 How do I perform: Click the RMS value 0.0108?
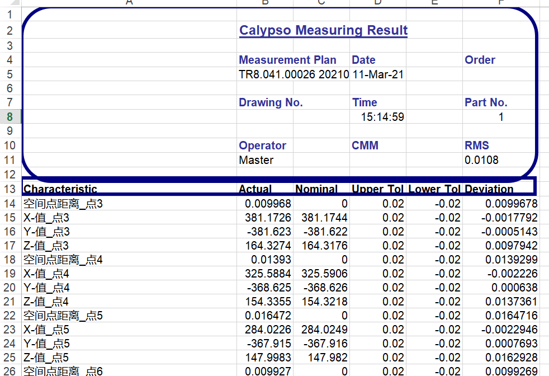(481, 160)
